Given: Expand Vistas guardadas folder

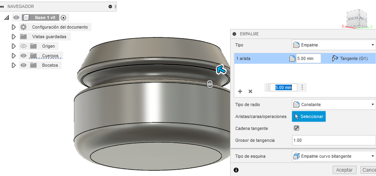Looking at the screenshot, I should (14, 37).
